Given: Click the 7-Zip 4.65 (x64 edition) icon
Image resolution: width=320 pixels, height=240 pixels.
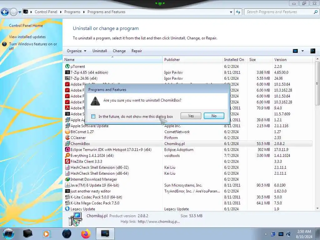Looking at the screenshot, I should [67, 72].
